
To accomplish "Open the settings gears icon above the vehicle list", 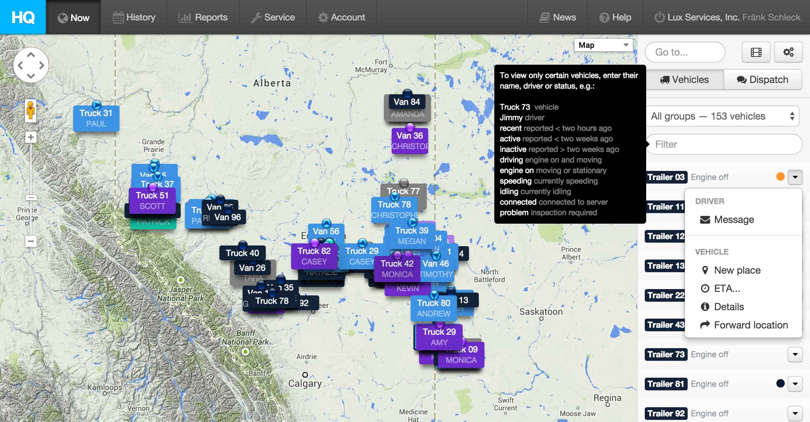I will [x=789, y=52].
